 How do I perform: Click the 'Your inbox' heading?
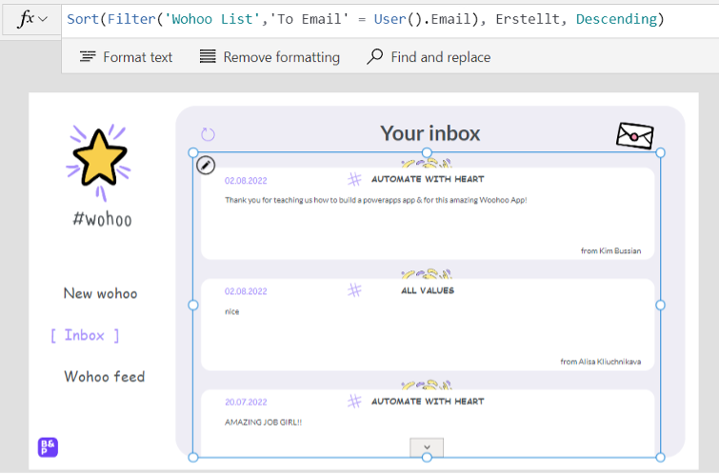[x=430, y=133]
